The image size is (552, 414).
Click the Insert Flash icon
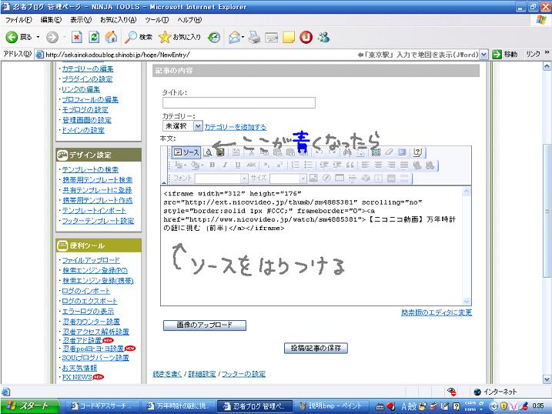326,178
